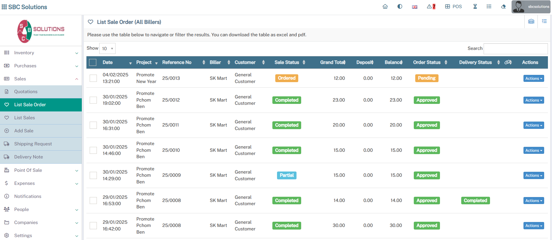Click the checklist icon at panel top right

pos(544,21)
